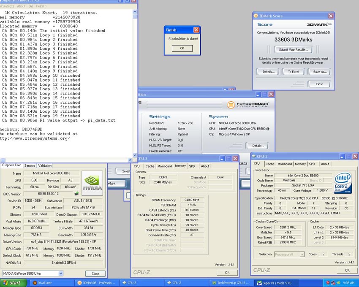Click Details button under System section
Screen dimensions: 359x287
(258, 146)
